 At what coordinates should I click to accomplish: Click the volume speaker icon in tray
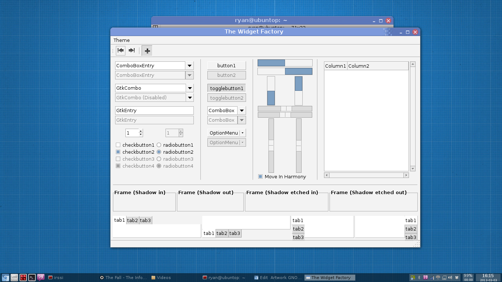click(x=450, y=278)
